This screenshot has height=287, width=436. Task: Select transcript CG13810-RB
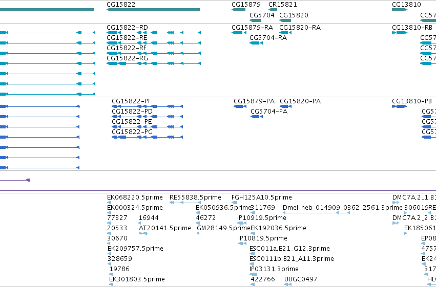click(412, 28)
